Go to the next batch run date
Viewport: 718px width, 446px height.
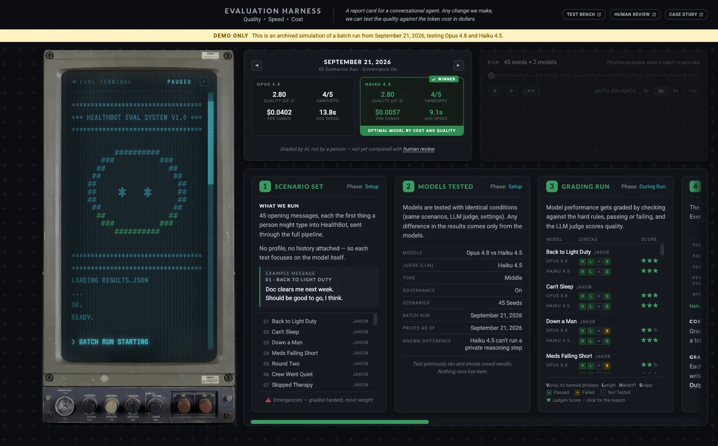pos(458,65)
